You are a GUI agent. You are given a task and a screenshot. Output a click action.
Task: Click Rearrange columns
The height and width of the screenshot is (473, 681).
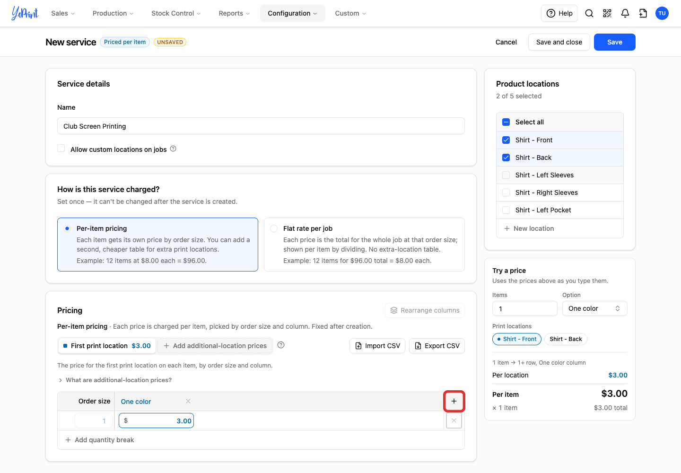point(425,310)
